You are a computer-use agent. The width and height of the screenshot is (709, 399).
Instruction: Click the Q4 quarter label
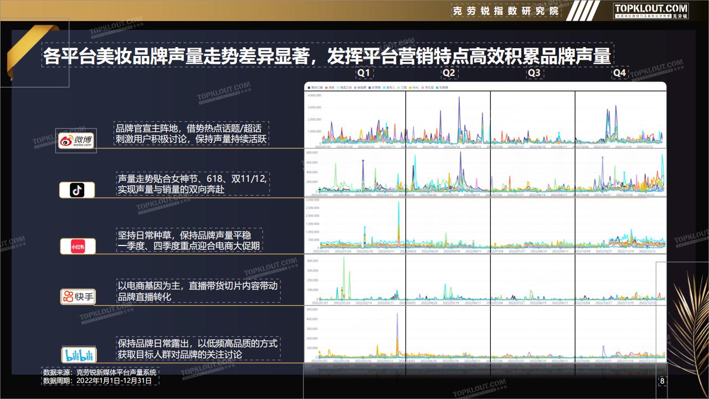click(x=619, y=73)
